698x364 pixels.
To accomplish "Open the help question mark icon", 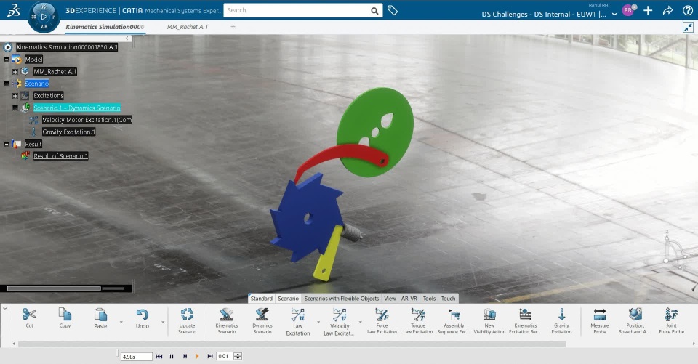I will point(688,10).
